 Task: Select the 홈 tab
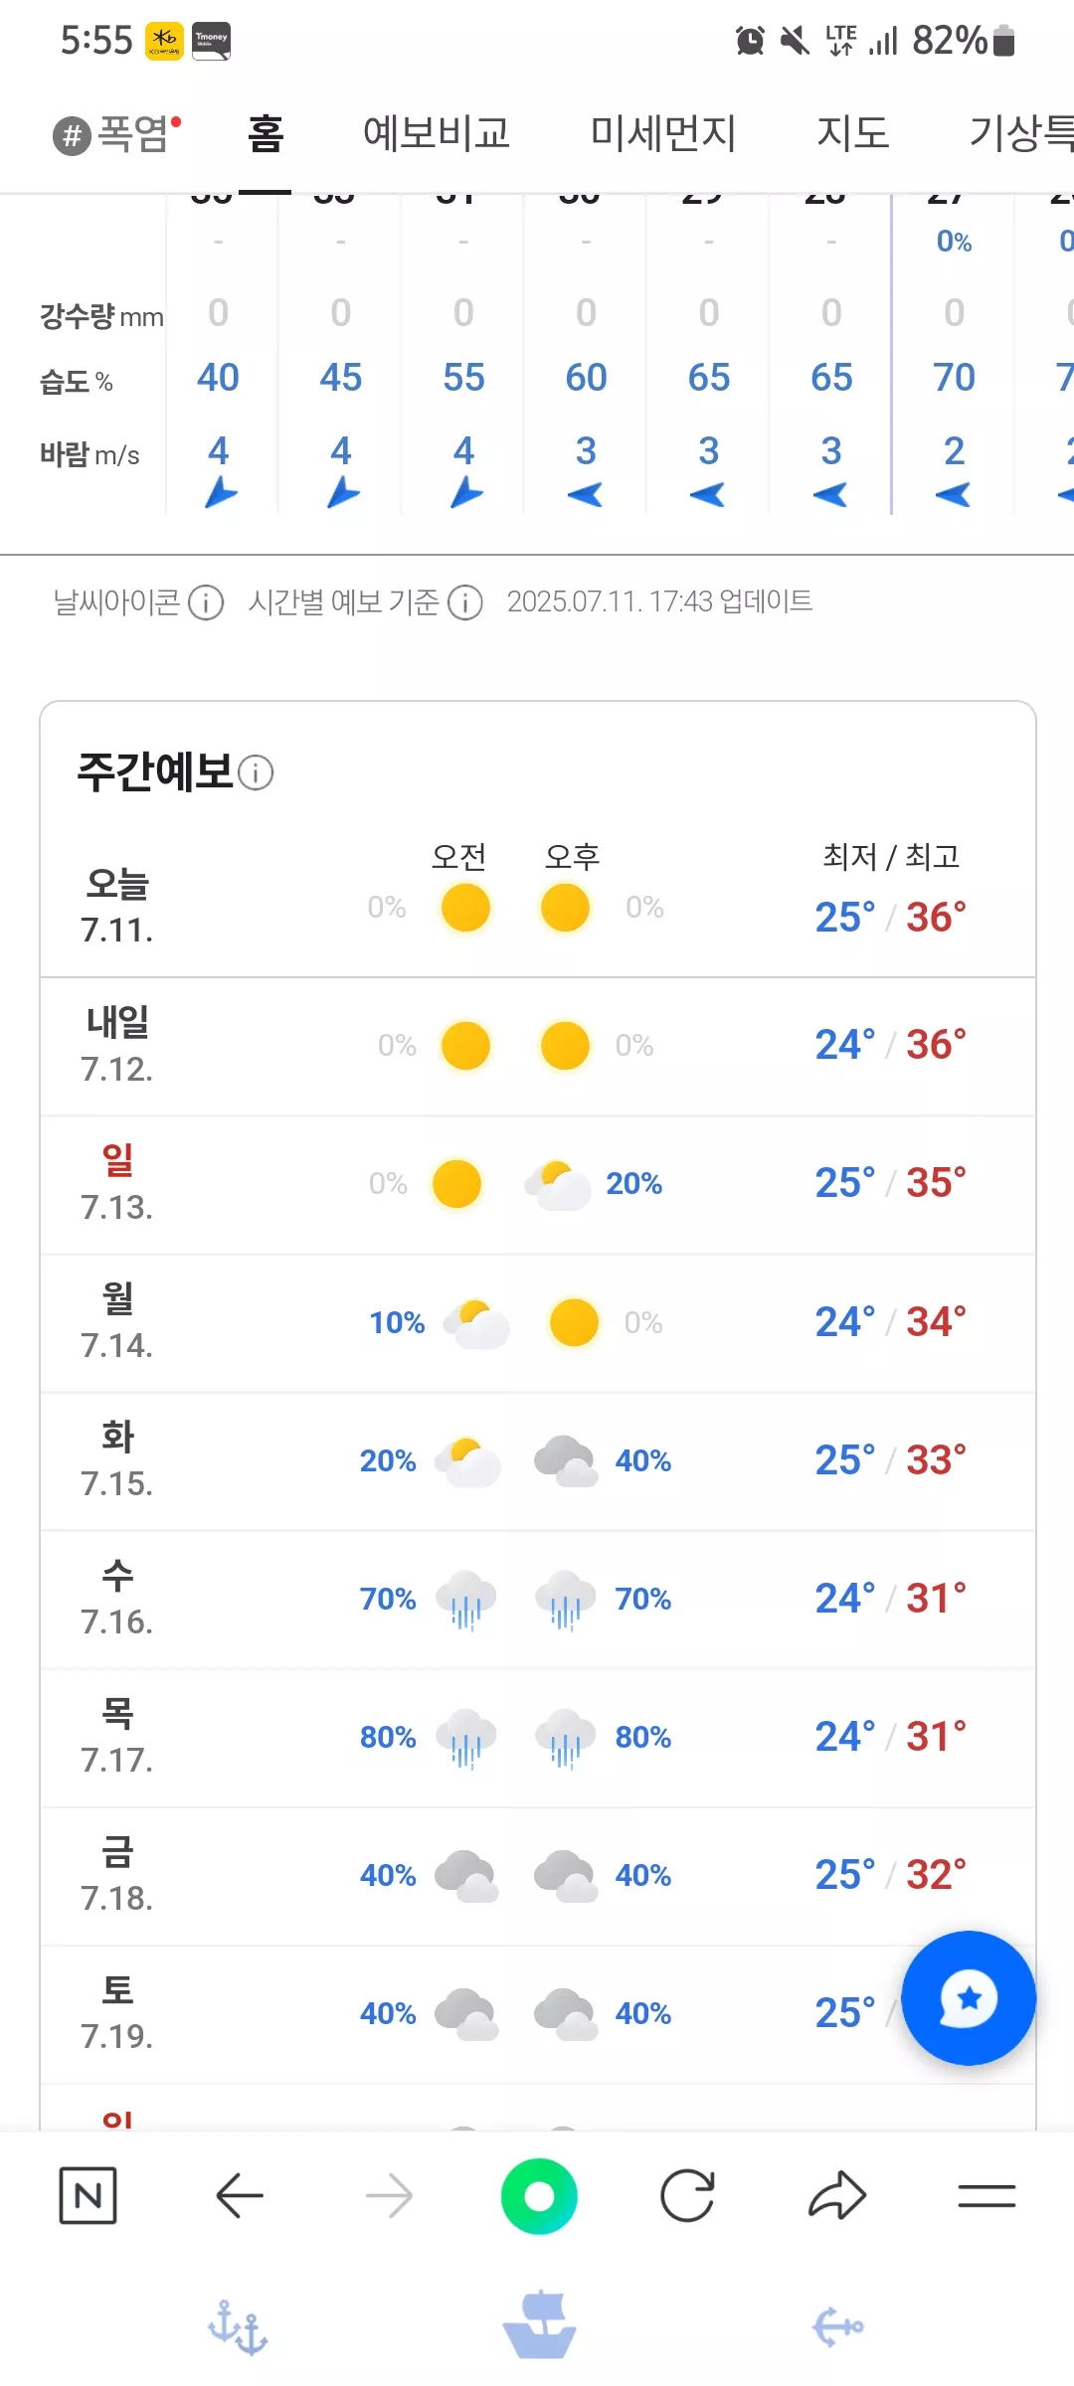pyautogui.click(x=266, y=133)
